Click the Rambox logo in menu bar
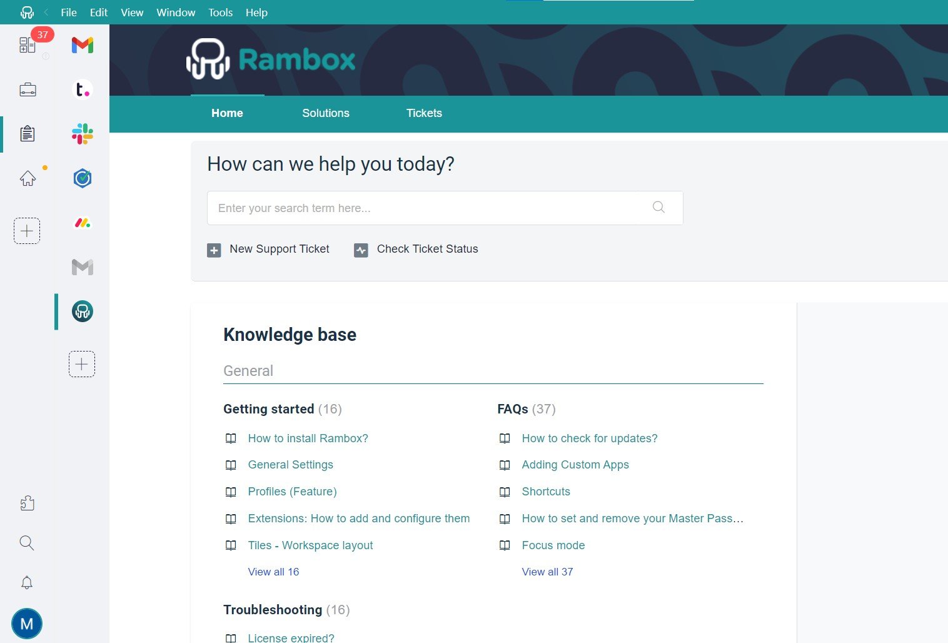This screenshot has height=643, width=948. click(27, 13)
